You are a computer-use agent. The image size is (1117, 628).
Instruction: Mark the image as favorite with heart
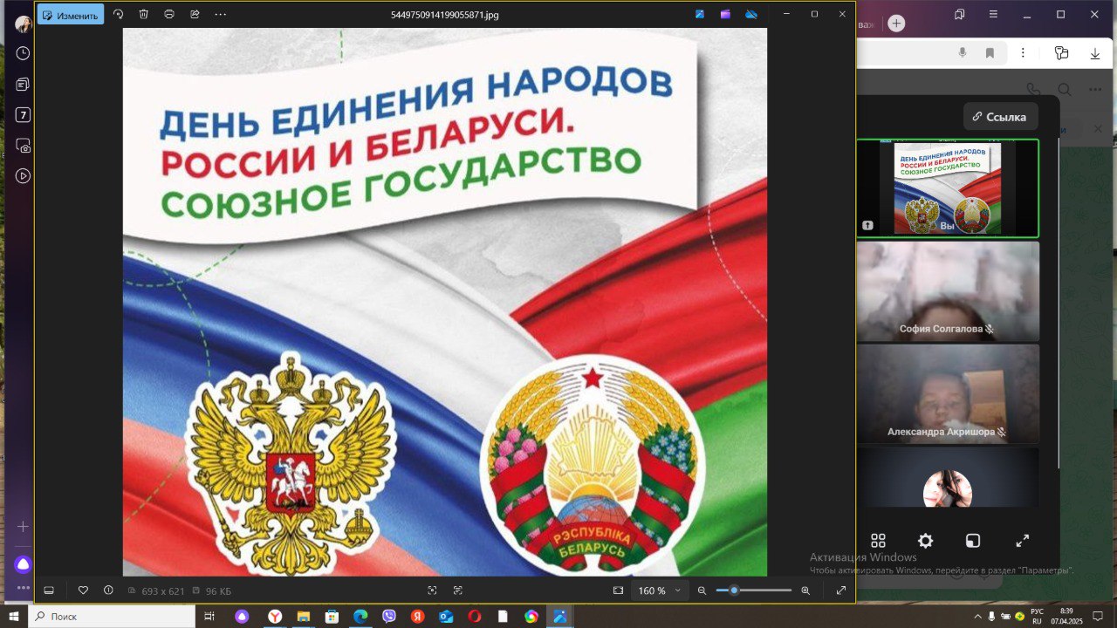[83, 590]
